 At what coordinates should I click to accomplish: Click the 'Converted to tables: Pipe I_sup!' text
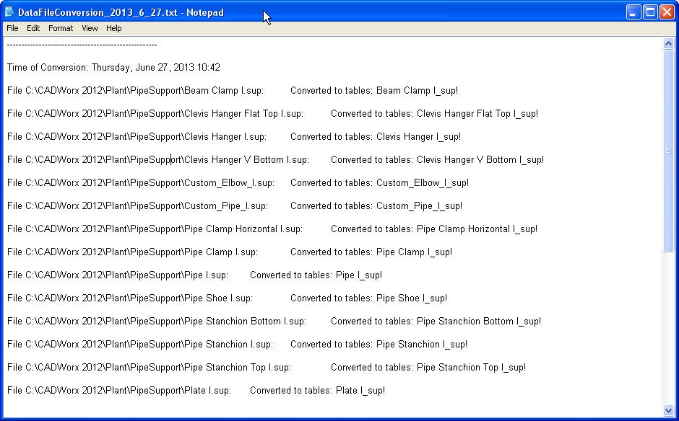316,275
